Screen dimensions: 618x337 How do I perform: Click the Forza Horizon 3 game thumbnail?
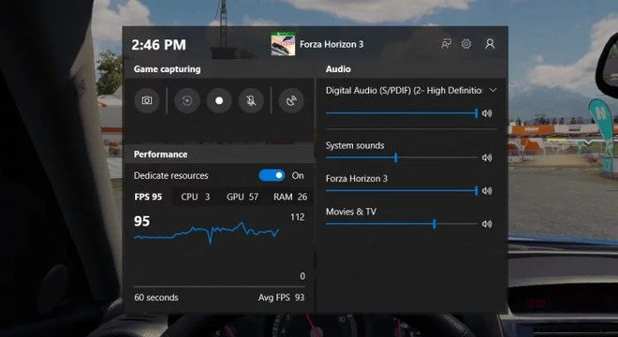[283, 44]
